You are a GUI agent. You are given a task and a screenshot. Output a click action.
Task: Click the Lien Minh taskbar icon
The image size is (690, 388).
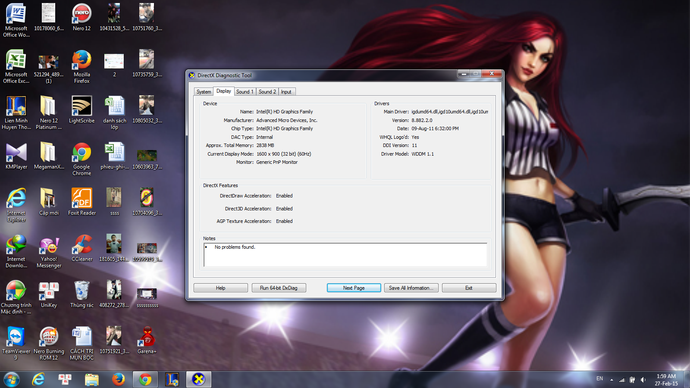[x=172, y=379]
